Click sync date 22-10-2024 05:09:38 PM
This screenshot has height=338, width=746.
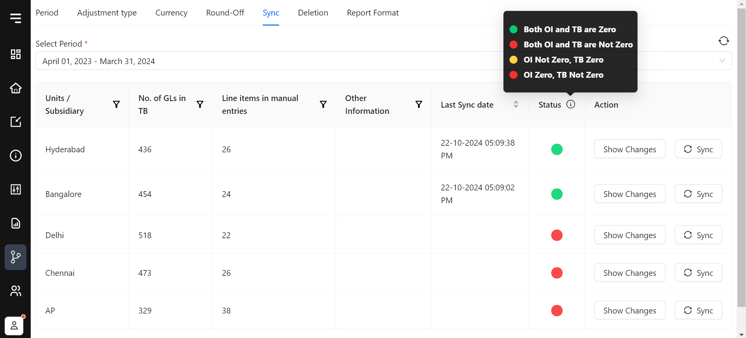pos(478,149)
